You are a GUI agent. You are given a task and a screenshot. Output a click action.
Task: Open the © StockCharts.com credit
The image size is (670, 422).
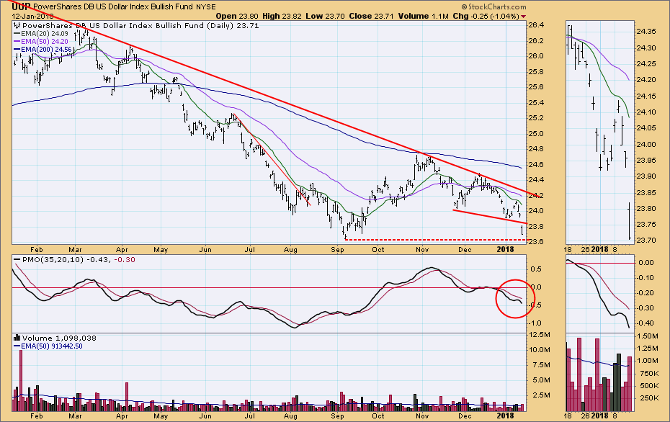(493, 6)
